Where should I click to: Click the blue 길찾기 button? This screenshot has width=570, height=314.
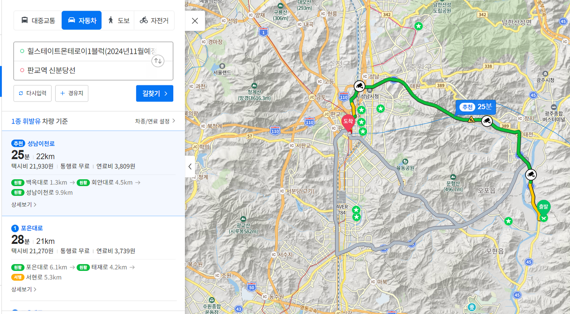(x=155, y=93)
